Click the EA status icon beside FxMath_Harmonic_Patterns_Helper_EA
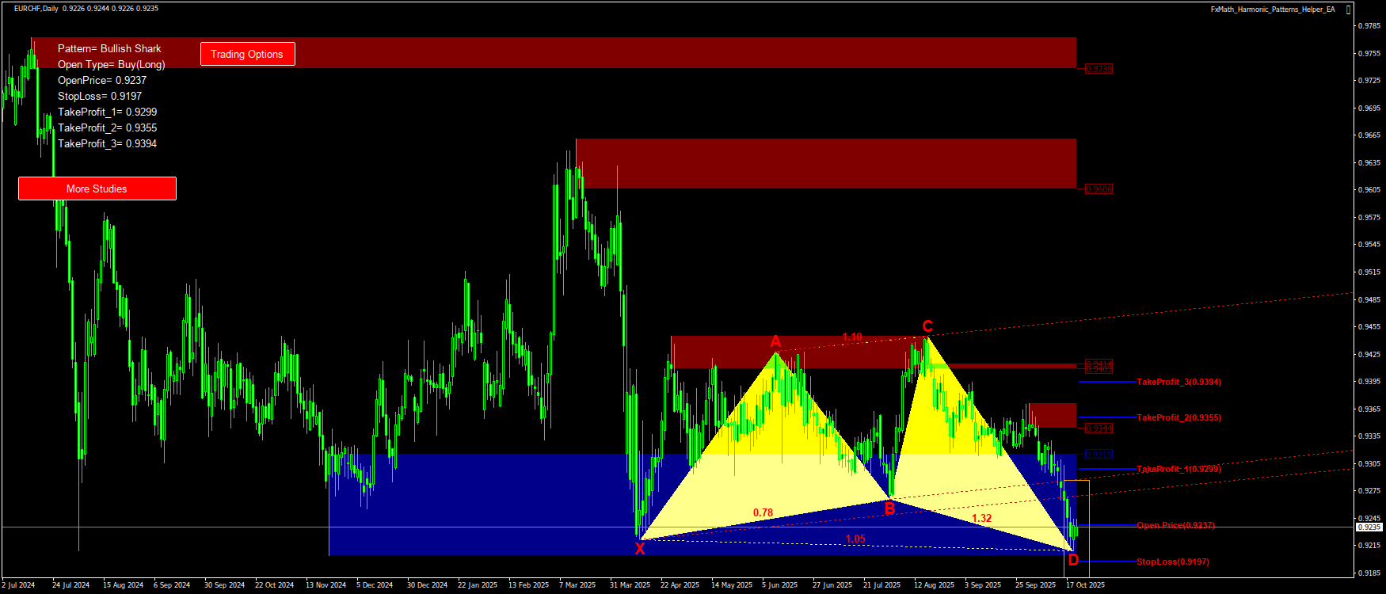 click(x=1349, y=10)
